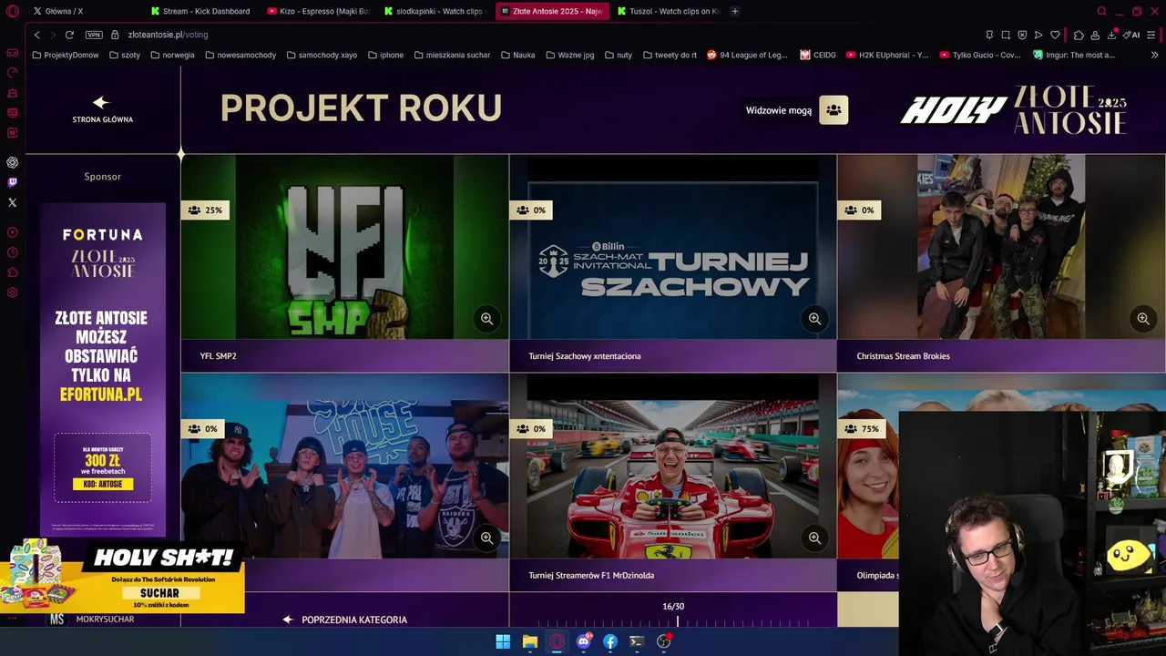Viewport: 1166px width, 656px height.
Task: Select the Złote Antosie 2025 tab
Action: coord(552,11)
